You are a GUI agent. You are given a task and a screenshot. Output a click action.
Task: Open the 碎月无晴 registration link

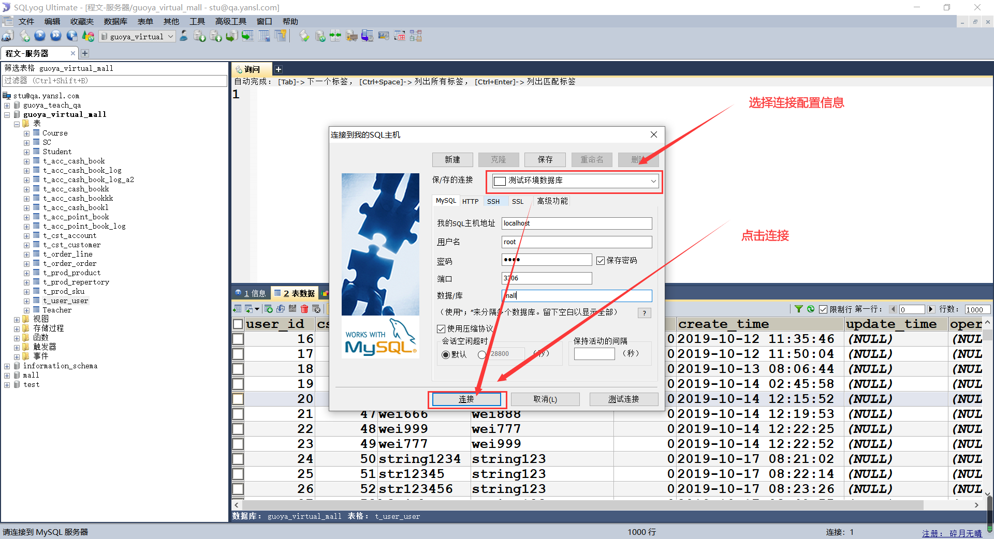tap(952, 533)
